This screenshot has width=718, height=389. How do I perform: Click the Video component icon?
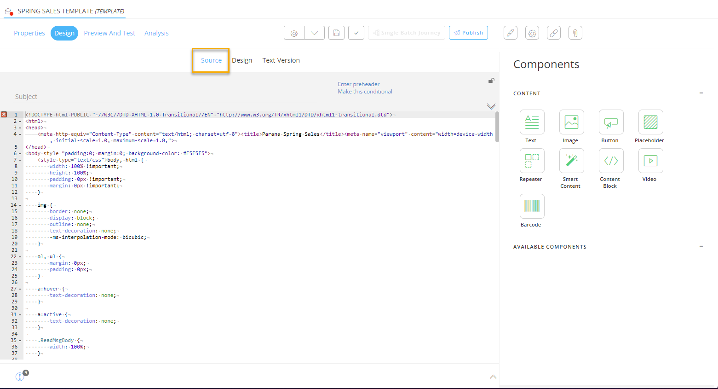coord(650,161)
